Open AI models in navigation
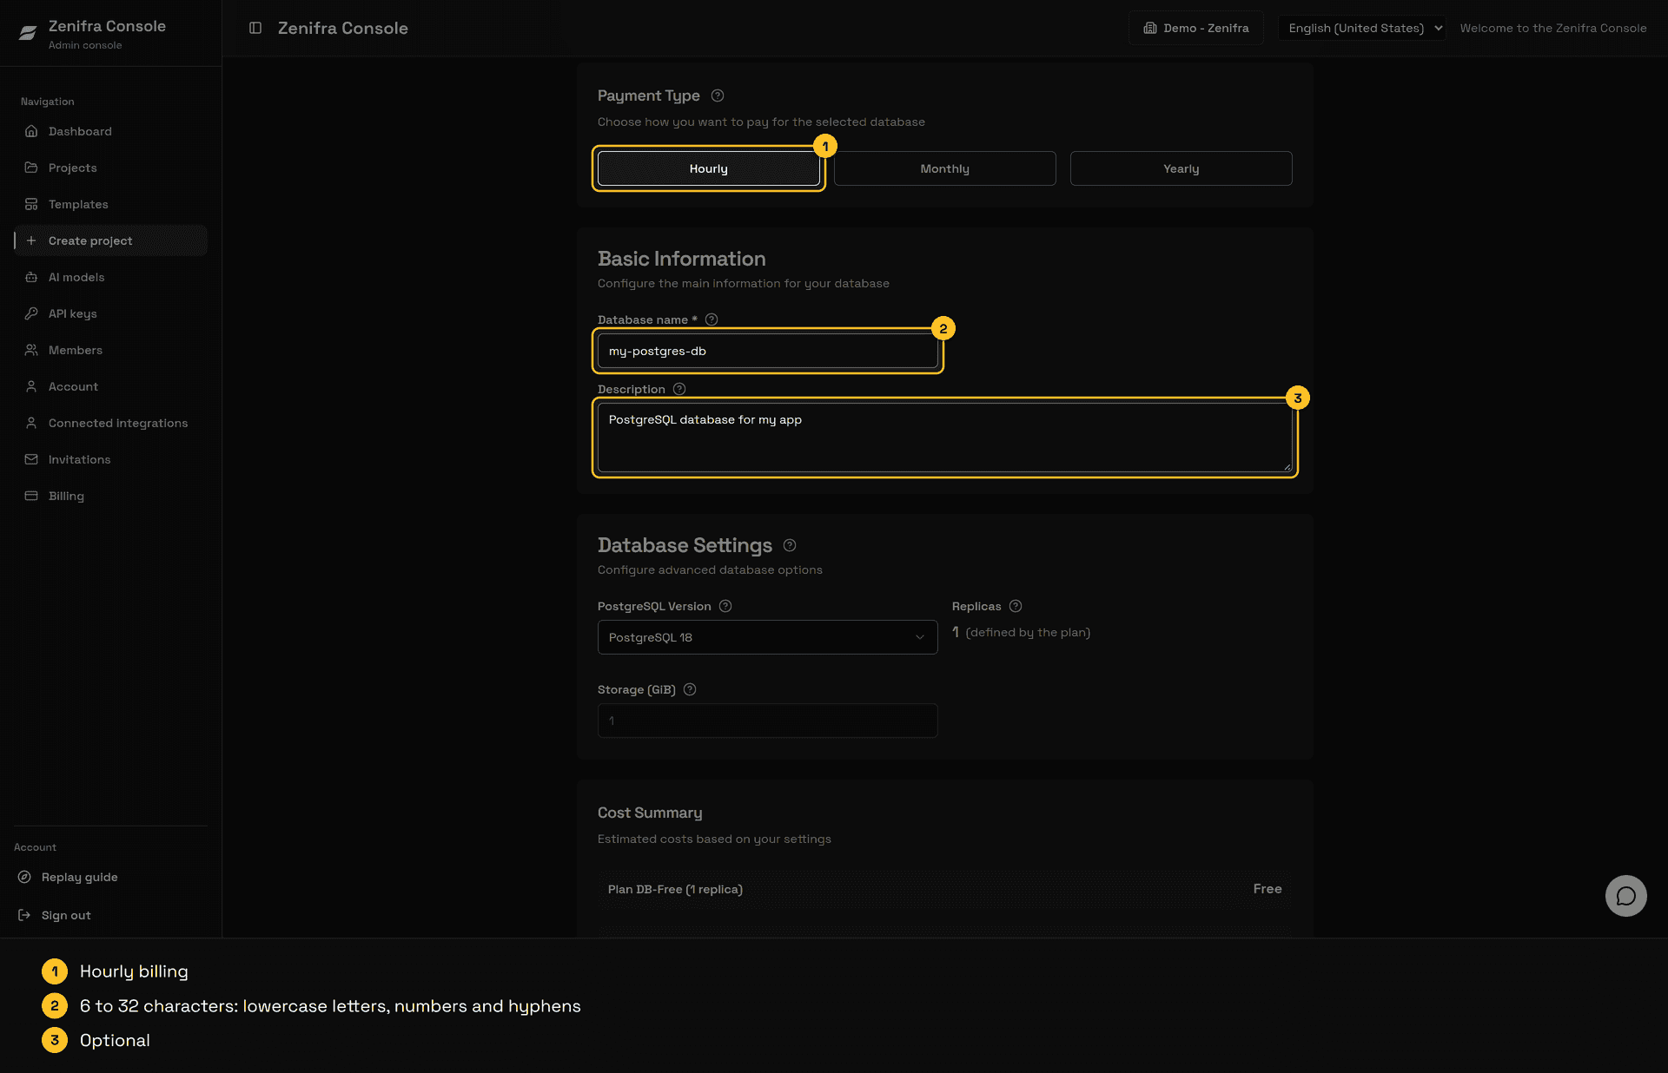This screenshot has height=1073, width=1668. (x=110, y=277)
